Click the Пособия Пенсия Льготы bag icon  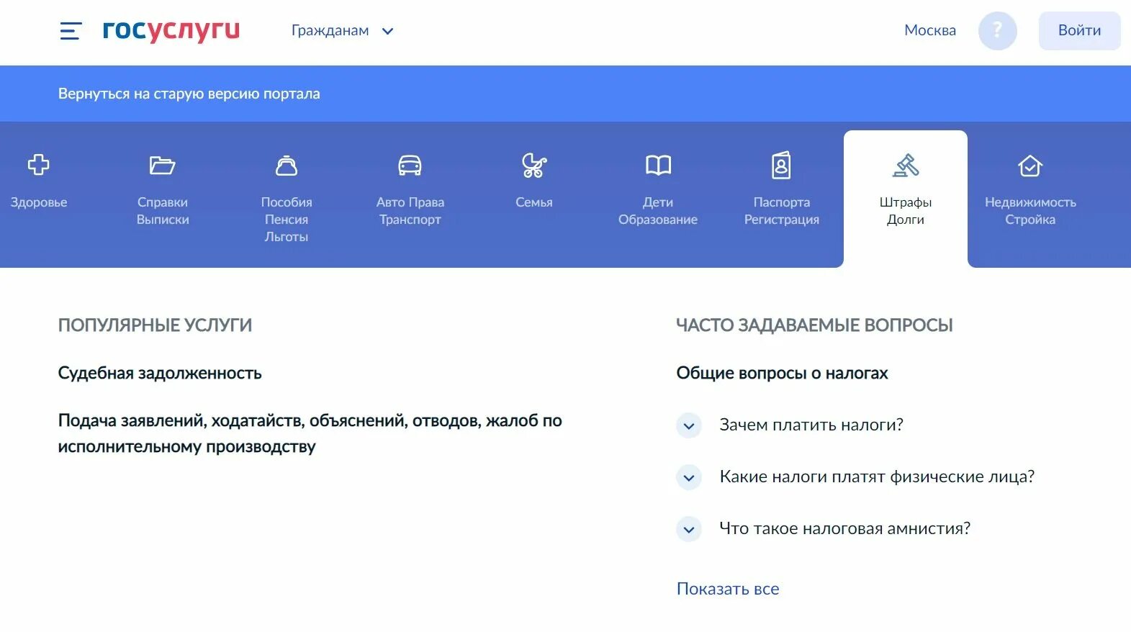coord(287,166)
